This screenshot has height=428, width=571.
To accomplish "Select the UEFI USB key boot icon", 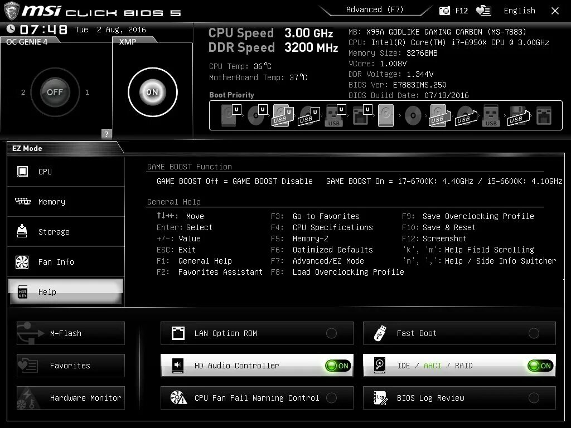I will 335,115.
